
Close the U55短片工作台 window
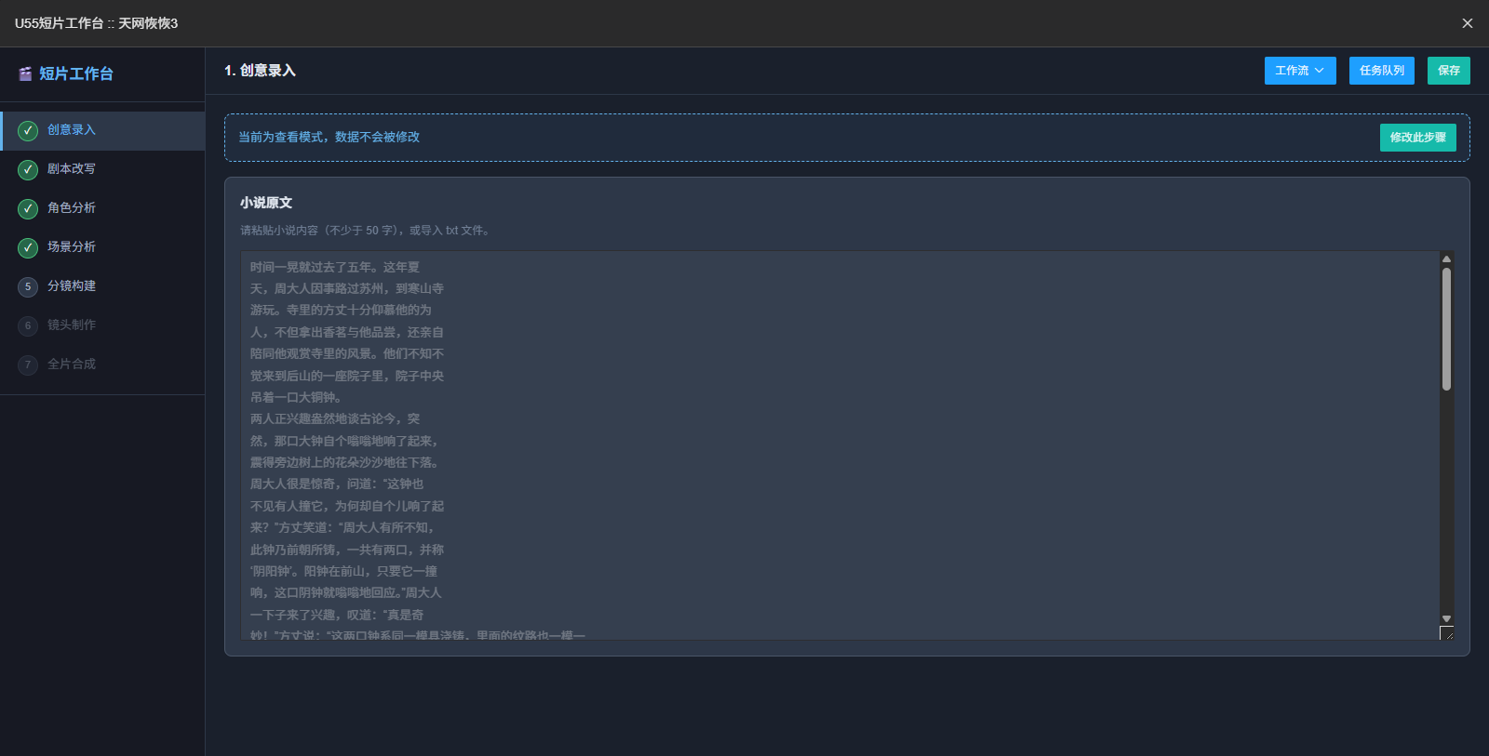[x=1468, y=23]
